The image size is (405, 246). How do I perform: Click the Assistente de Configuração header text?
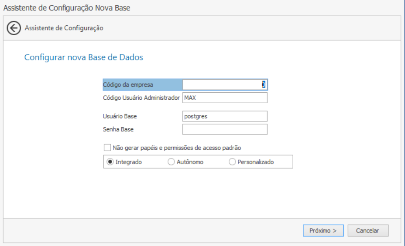click(64, 28)
